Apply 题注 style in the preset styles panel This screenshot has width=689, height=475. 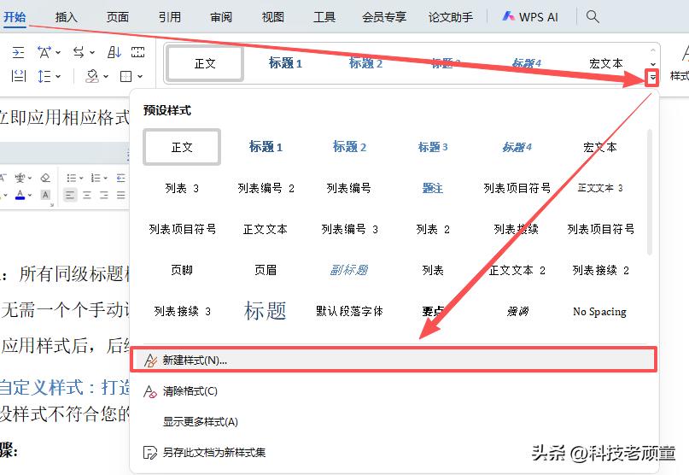[433, 188]
